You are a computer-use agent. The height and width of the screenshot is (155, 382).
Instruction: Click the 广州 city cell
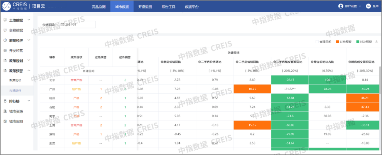[x=52, y=89]
